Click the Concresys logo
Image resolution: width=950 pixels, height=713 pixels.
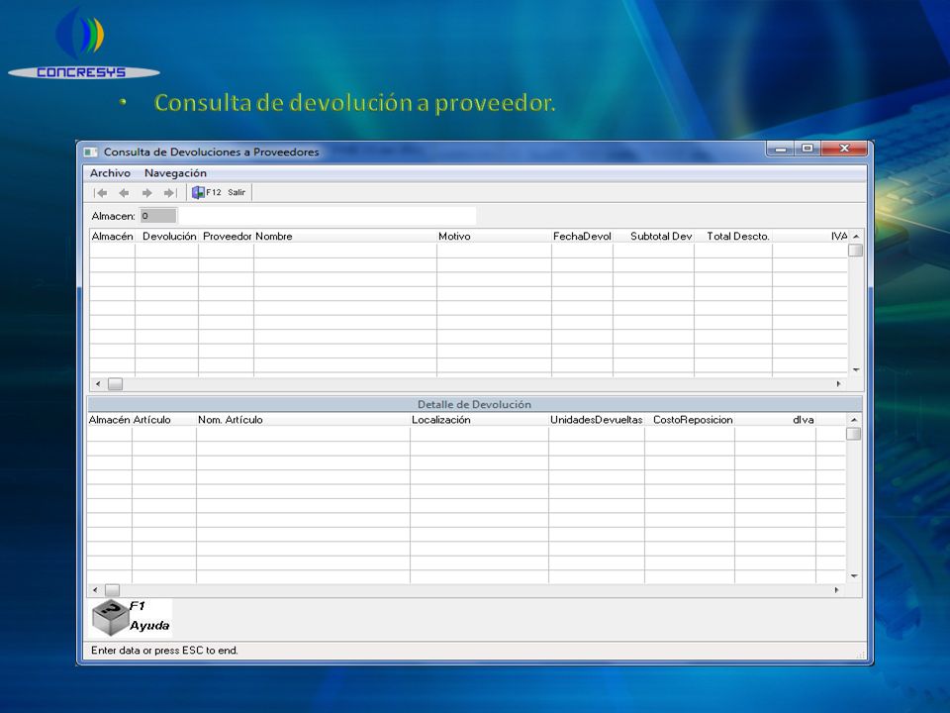pos(83,43)
